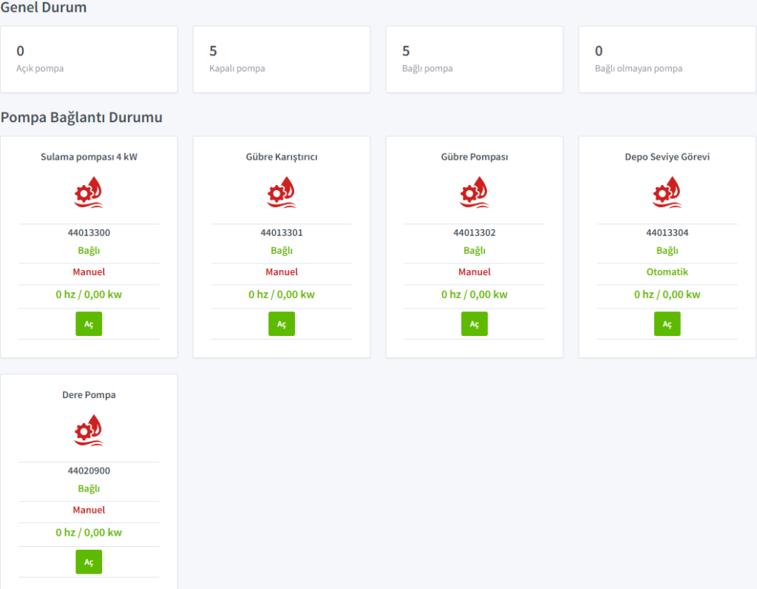
Task: Select the Kapalı pompa summary card
Action: pos(282,59)
